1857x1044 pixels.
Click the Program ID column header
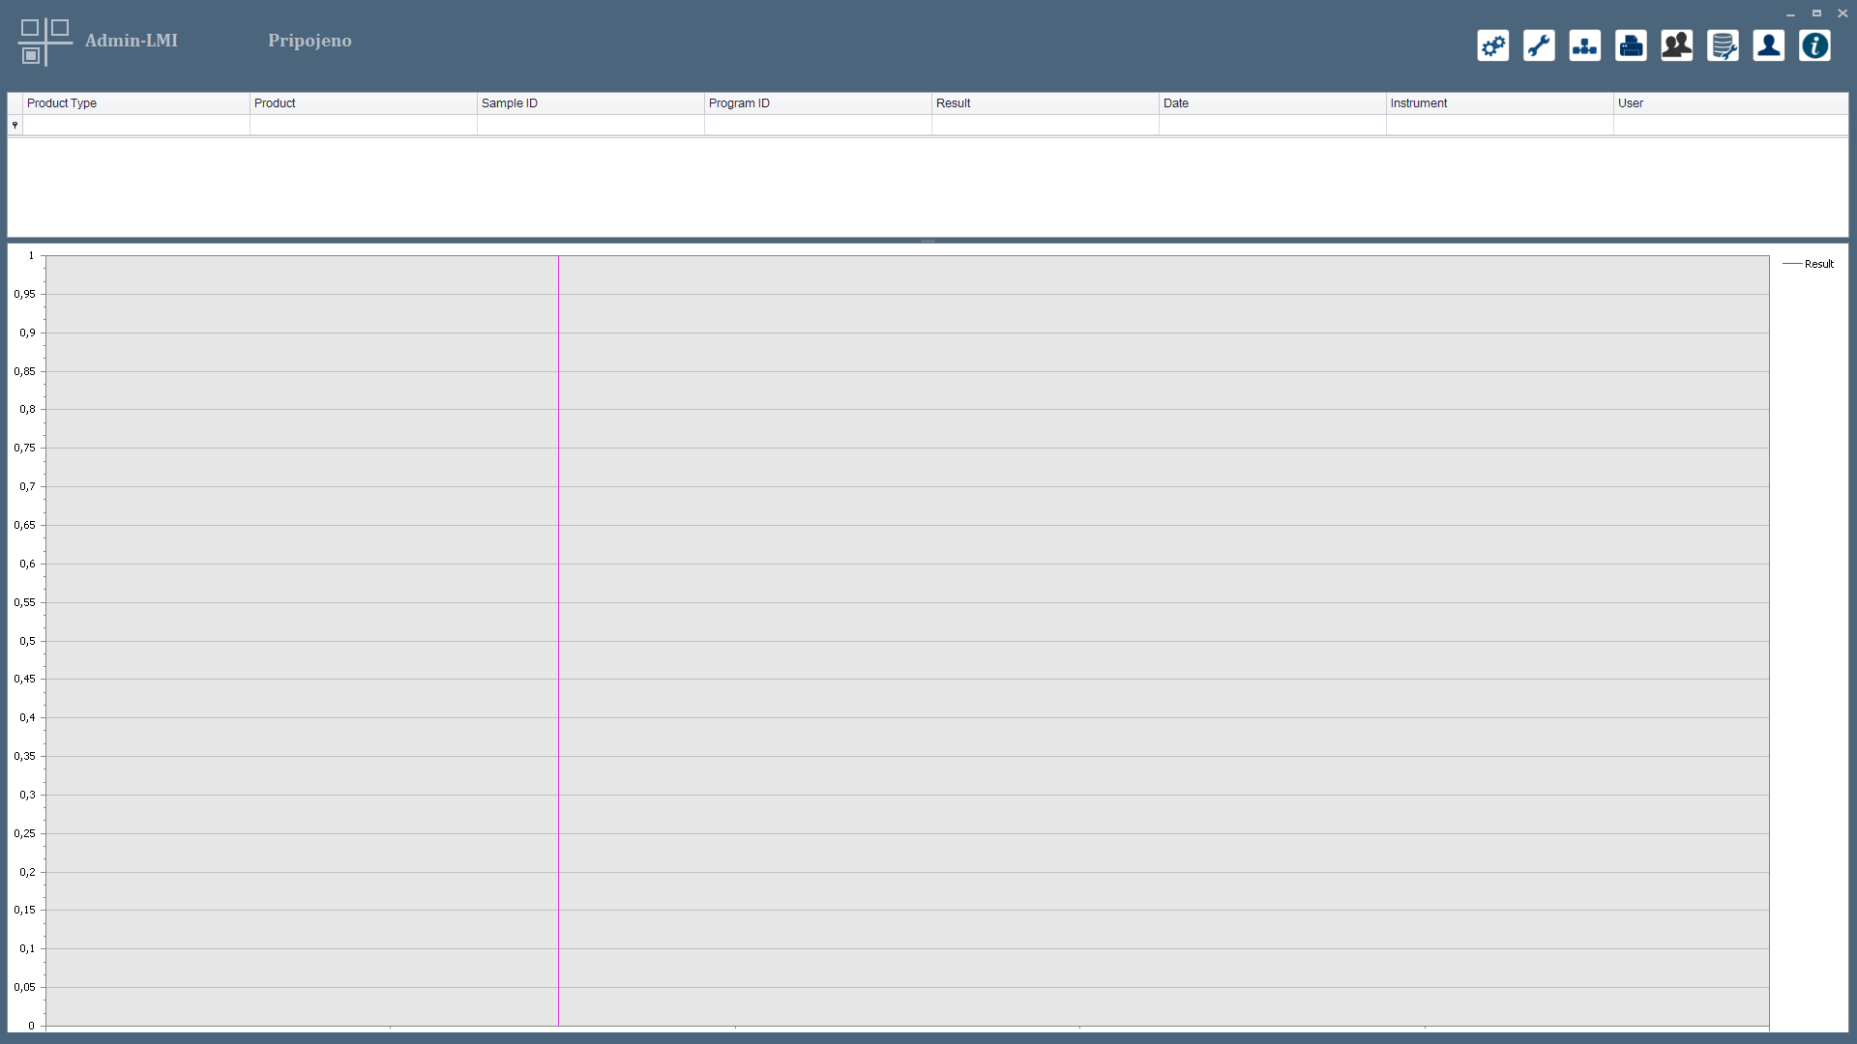pyautogui.click(x=817, y=103)
